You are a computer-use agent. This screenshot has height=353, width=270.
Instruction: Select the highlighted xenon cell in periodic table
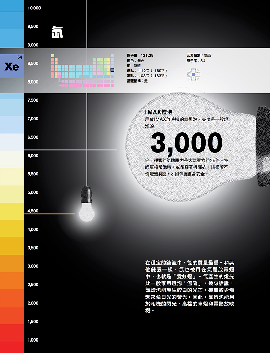click(x=113, y=70)
